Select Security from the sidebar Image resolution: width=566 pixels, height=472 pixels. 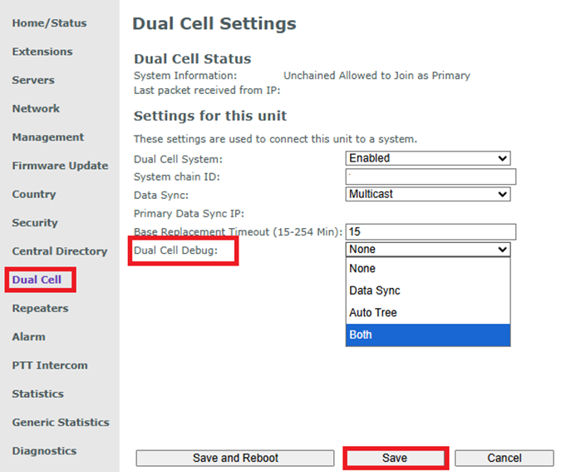35,222
